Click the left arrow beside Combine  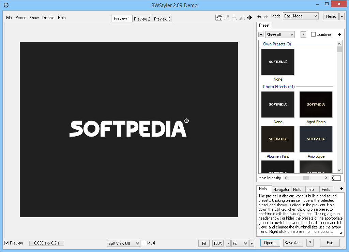[x=340, y=34]
